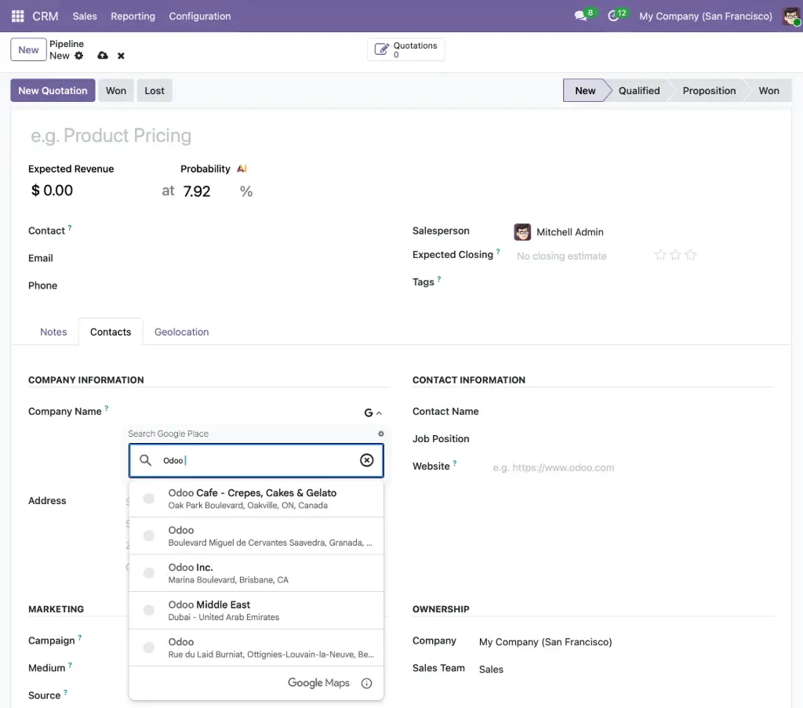This screenshot has width=803, height=708.
Task: Open the Configuration menu
Action: tap(200, 16)
